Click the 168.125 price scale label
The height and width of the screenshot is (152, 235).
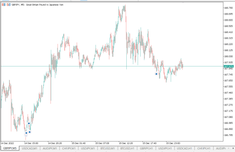pos(228,50)
